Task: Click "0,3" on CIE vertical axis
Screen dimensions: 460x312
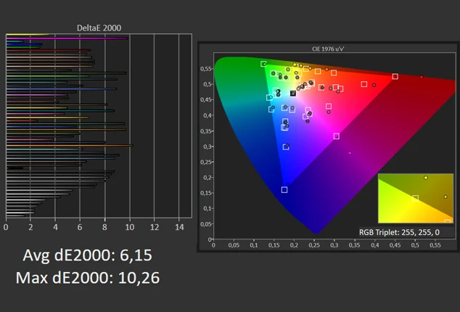Action: (207, 147)
